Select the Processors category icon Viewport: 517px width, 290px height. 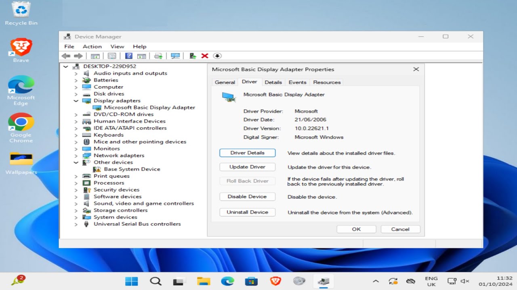[x=86, y=183]
